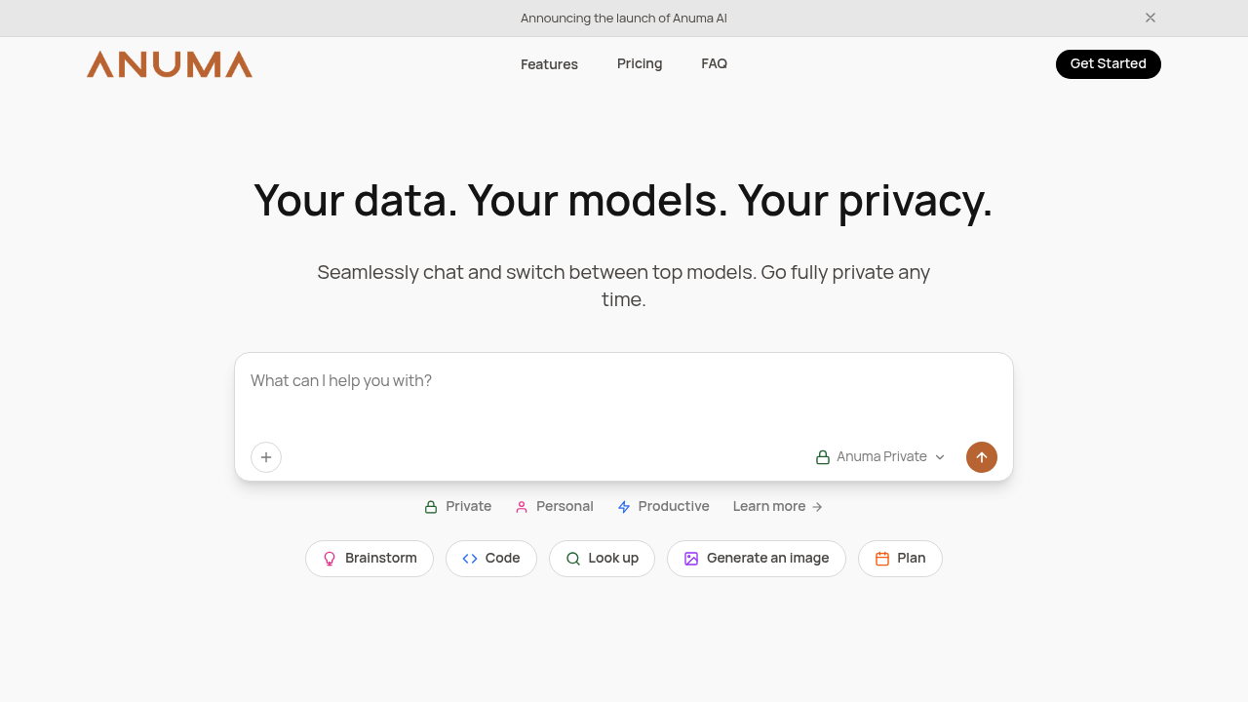Select the image icon on Generate an image
Image resolution: width=1248 pixels, height=702 pixels.
(x=690, y=558)
